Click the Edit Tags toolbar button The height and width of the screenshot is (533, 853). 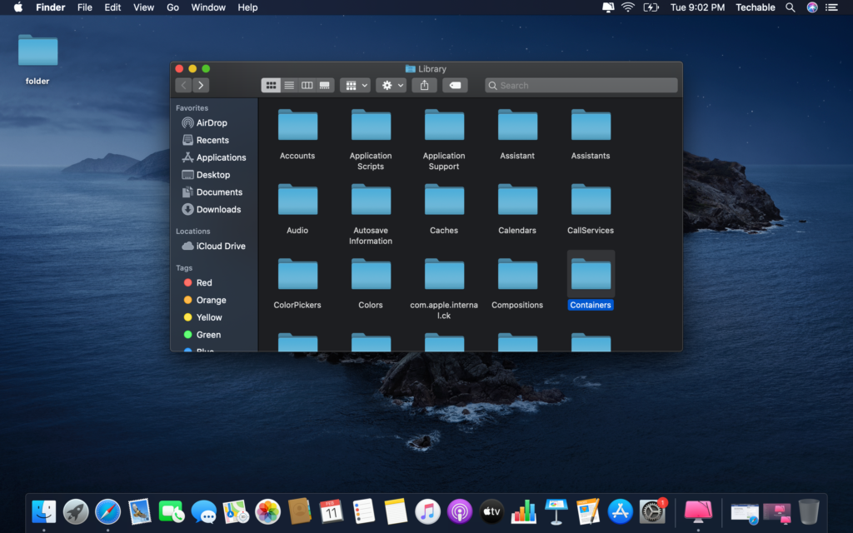pos(455,85)
